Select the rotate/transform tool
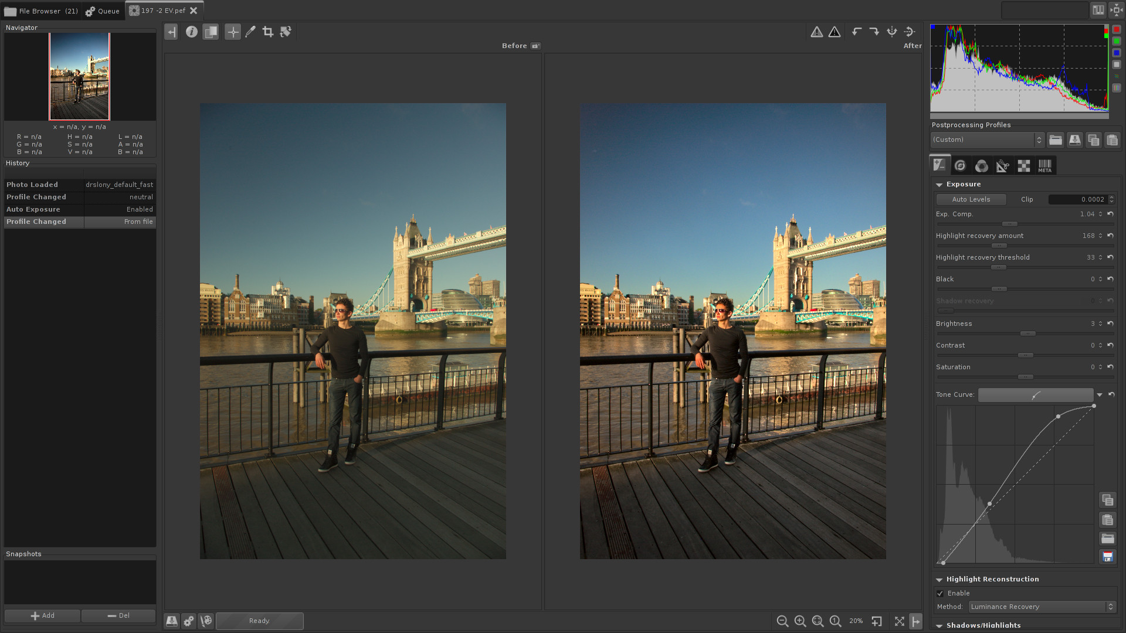The image size is (1126, 633). click(x=286, y=32)
